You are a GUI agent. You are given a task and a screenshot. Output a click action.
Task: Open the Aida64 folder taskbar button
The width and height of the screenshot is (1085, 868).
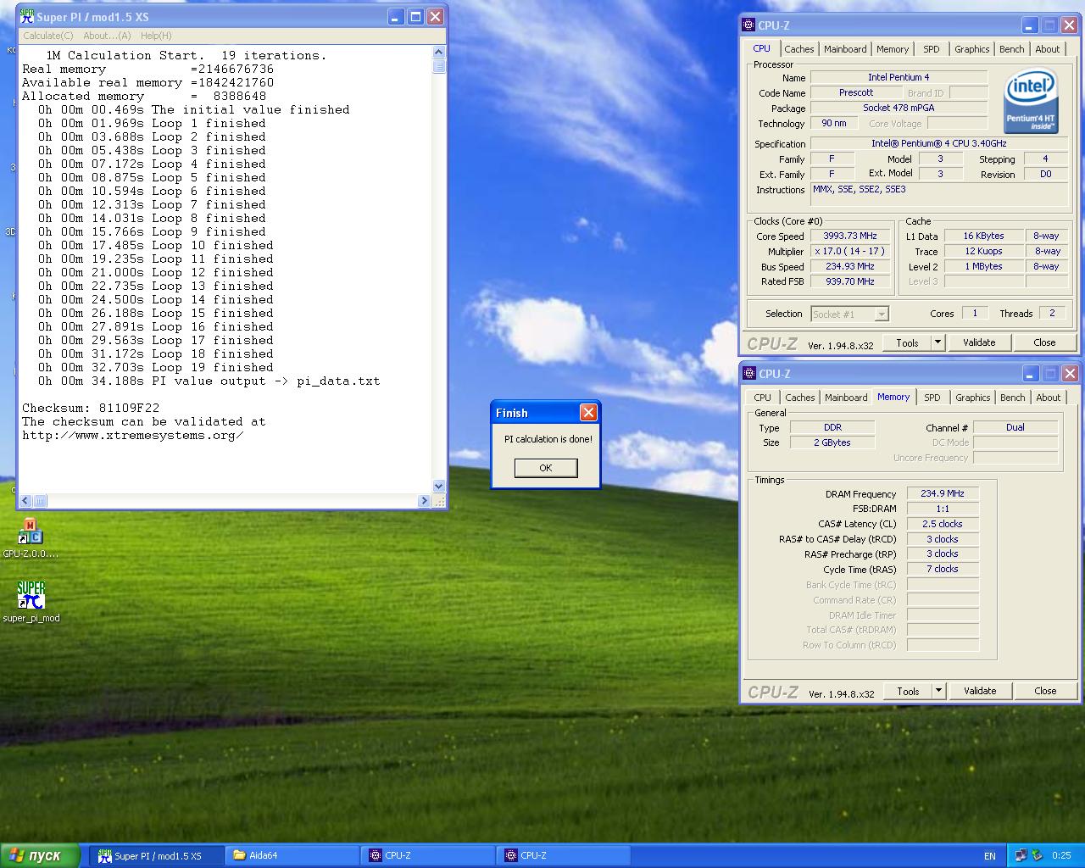[x=293, y=855]
